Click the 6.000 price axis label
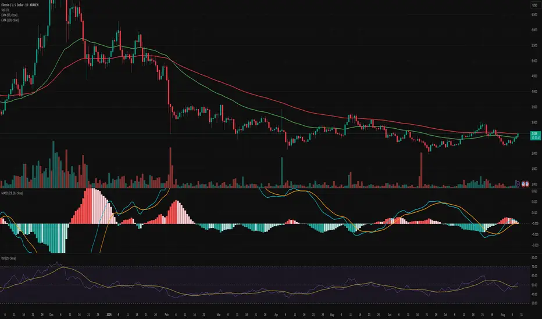The width and height of the screenshot is (542, 319). (534, 30)
